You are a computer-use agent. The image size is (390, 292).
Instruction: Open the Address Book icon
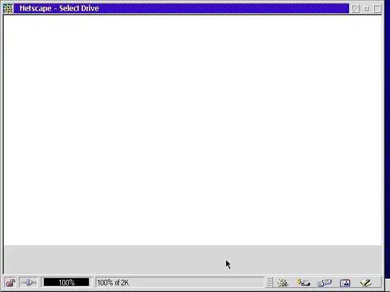click(345, 283)
